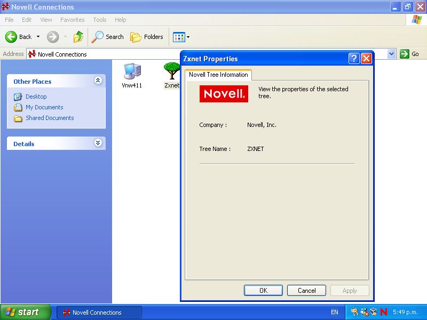Open the Help menu
This screenshot has width=427, height=320.
pos(121,20)
